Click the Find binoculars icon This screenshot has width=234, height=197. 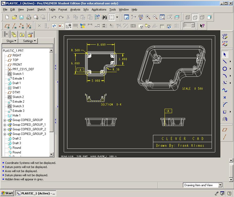coord(104,17)
